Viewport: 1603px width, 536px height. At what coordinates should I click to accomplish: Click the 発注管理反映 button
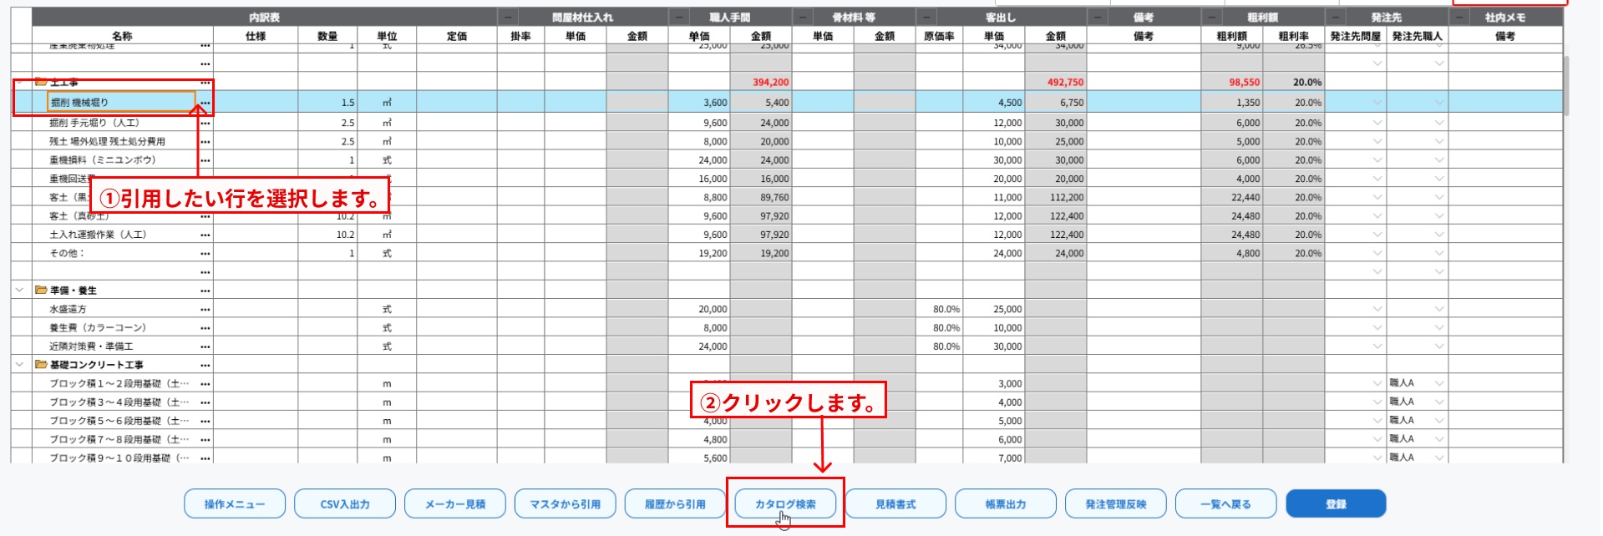click(x=1116, y=504)
